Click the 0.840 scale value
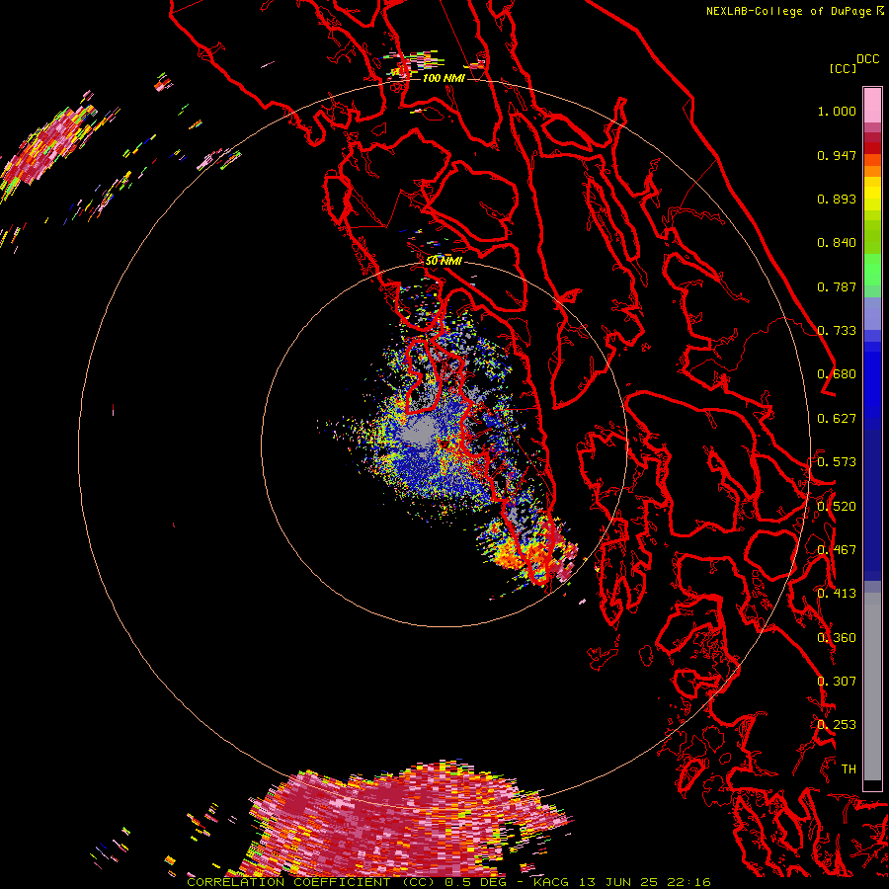 pyautogui.click(x=837, y=243)
